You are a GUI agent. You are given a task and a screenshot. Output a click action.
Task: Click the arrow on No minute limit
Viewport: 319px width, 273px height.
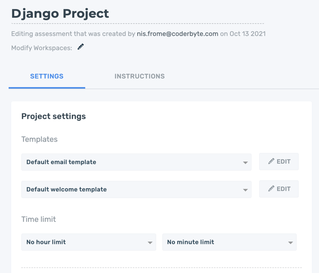click(291, 242)
